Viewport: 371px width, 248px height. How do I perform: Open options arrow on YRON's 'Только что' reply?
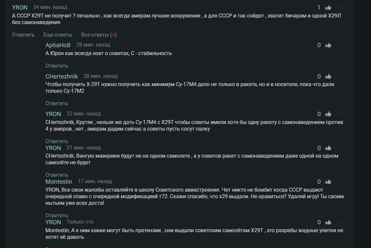click(339, 222)
